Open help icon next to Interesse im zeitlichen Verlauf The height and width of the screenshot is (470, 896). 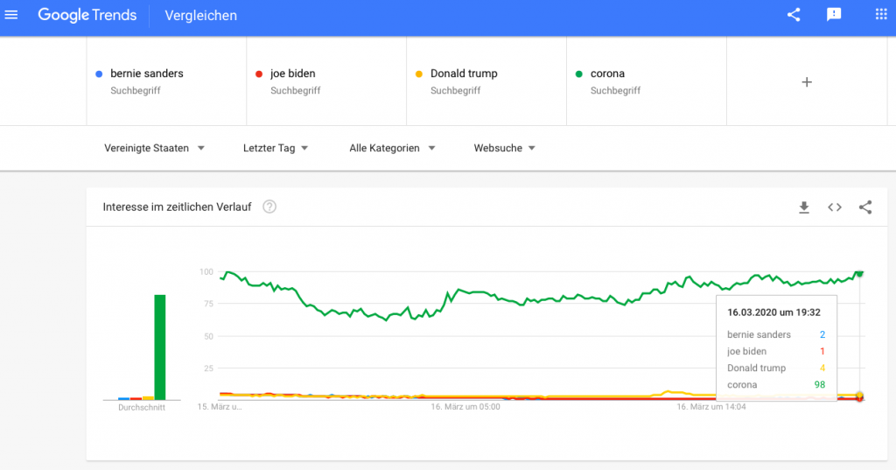tap(269, 207)
